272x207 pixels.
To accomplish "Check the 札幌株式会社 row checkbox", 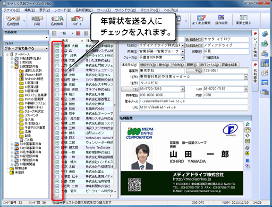I will [57, 109].
